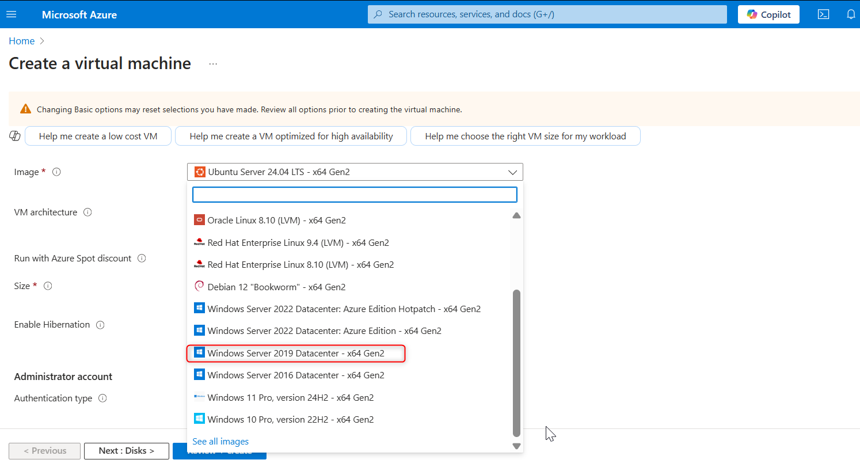Screen dimensions: 860x471
Task: Show info tooltip for Authentication type
Action: tap(102, 398)
